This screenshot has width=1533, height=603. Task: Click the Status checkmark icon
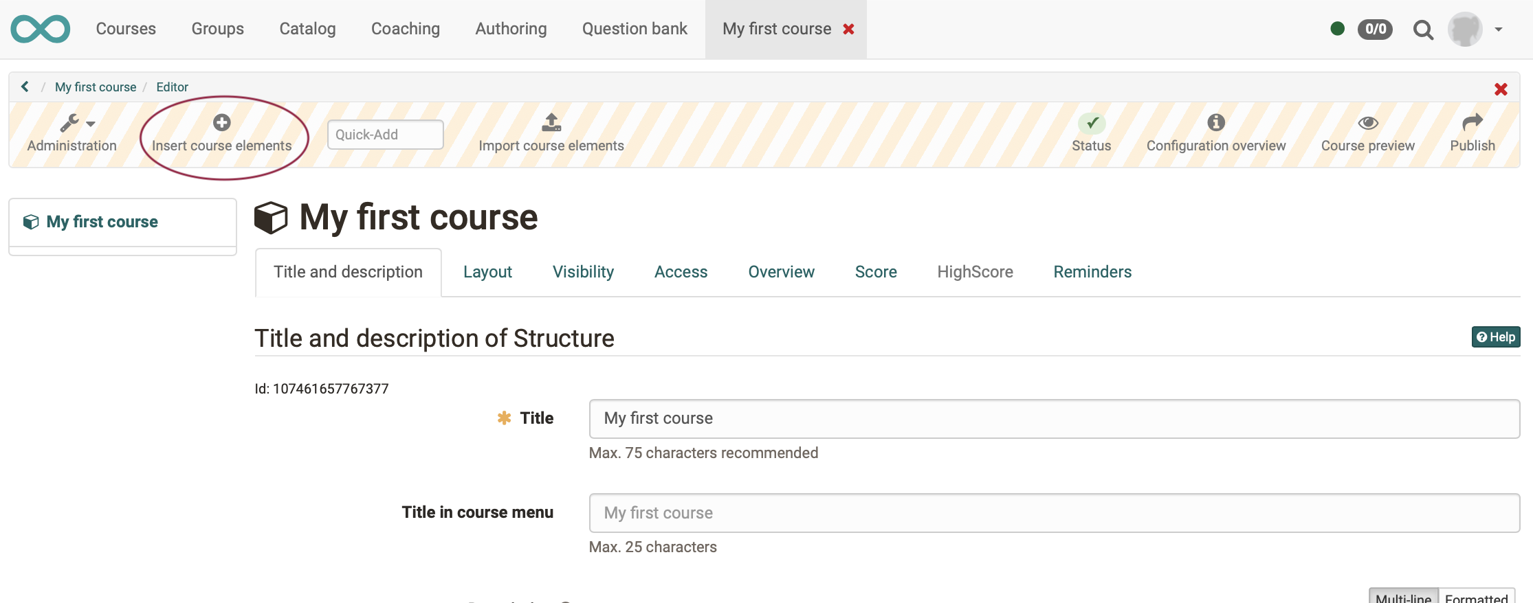pyautogui.click(x=1091, y=124)
